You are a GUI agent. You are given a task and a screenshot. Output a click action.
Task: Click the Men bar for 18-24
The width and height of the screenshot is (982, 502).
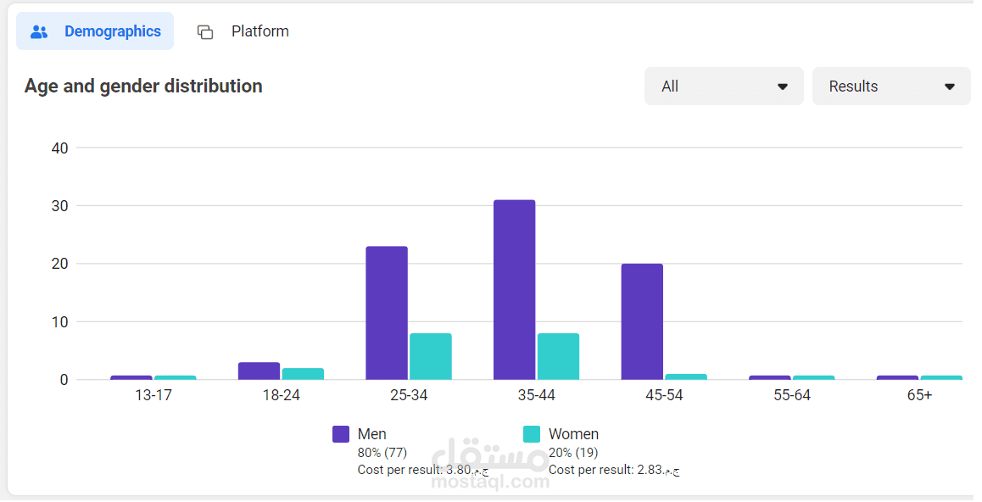259,371
